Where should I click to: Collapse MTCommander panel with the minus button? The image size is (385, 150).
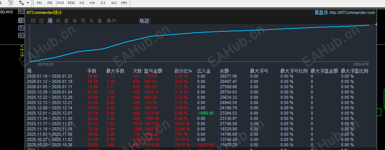pos(21,11)
